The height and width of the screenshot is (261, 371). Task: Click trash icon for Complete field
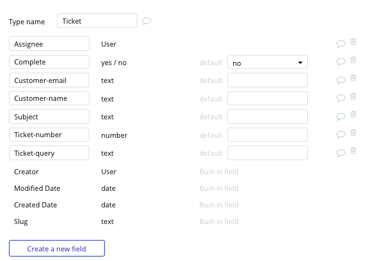pos(353,60)
